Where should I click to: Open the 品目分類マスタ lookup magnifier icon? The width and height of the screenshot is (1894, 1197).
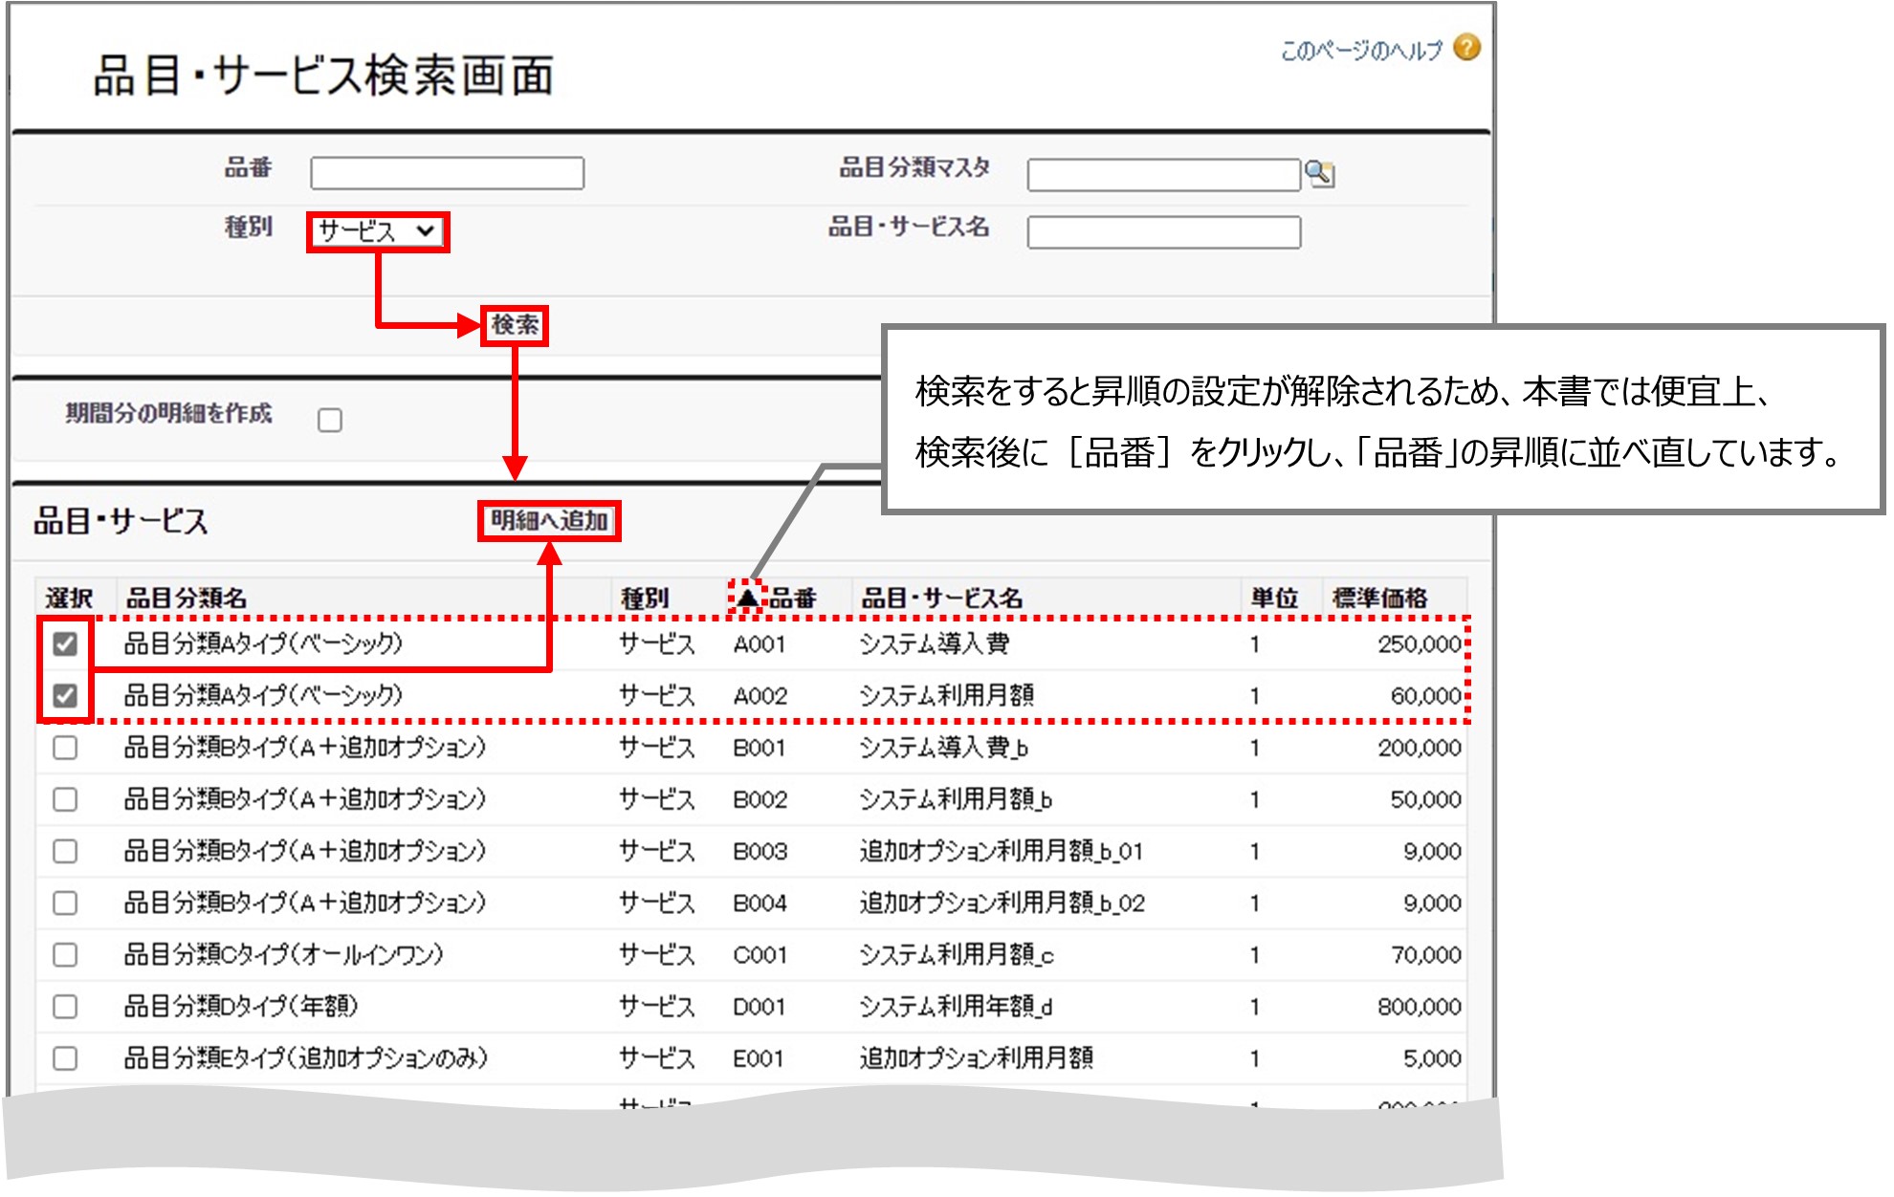point(1320,174)
